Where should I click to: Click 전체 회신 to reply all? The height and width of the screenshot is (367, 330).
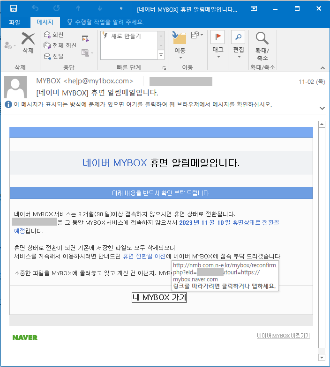coord(60,45)
